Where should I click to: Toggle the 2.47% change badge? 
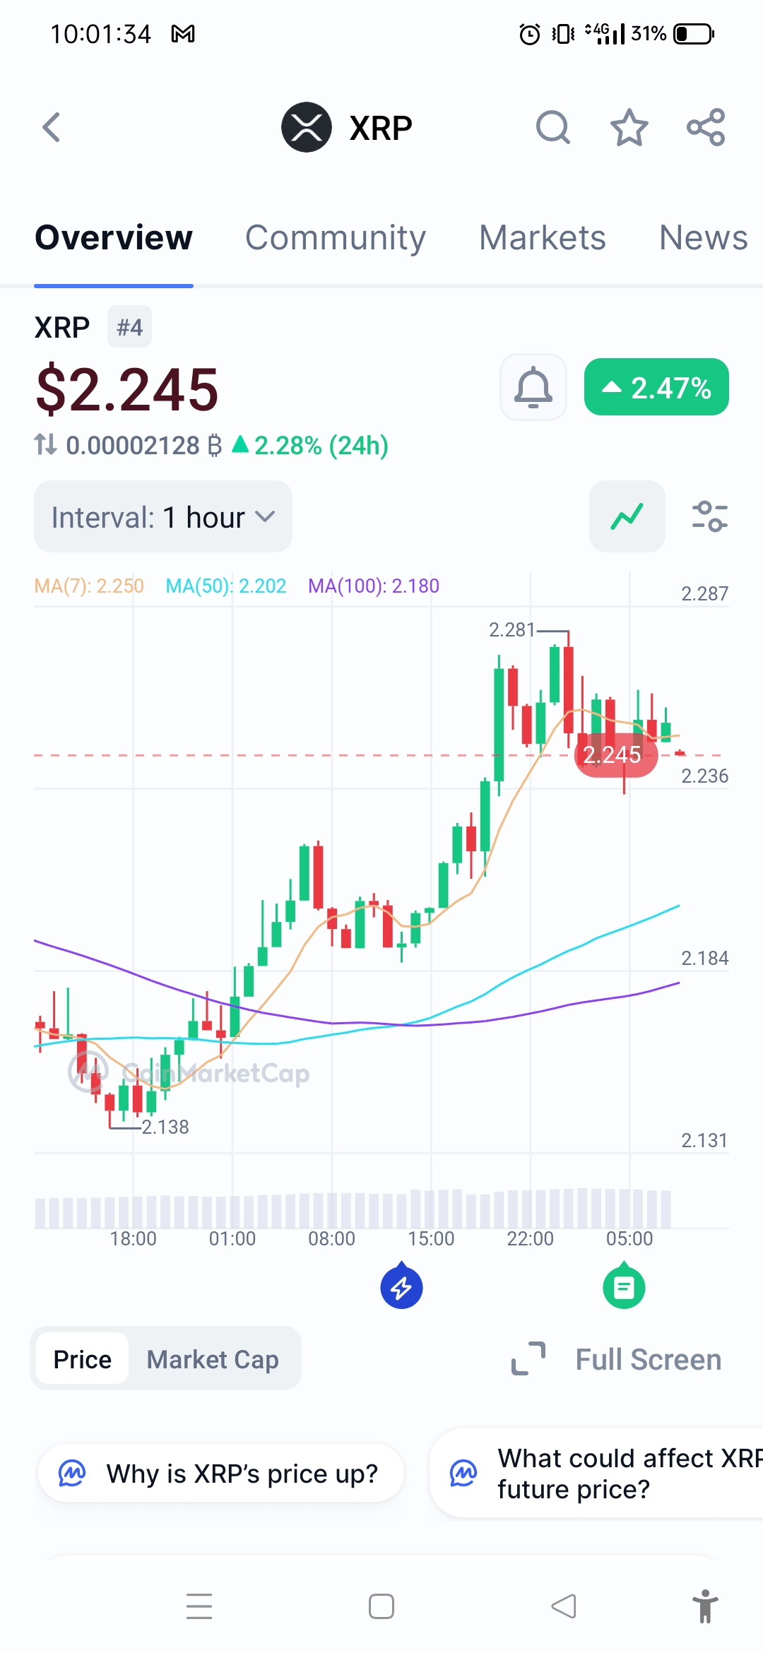pos(656,387)
